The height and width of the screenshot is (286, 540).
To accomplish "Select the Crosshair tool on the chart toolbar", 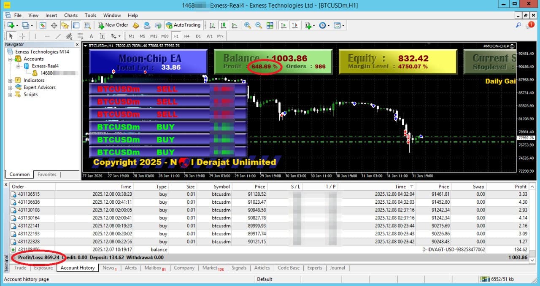I will point(22,36).
